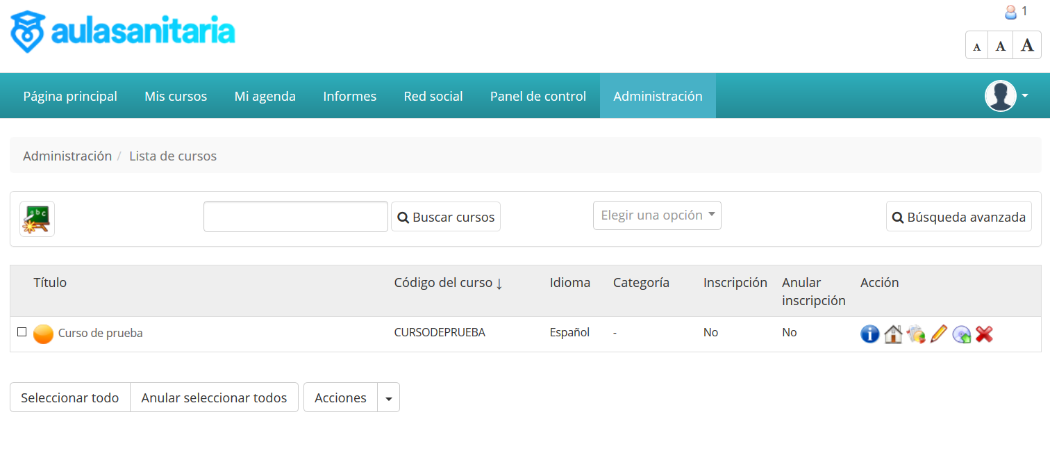Screen dimensions: 1050x451
Task: Expand the Acciones dropdown caret
Action: tap(388, 397)
